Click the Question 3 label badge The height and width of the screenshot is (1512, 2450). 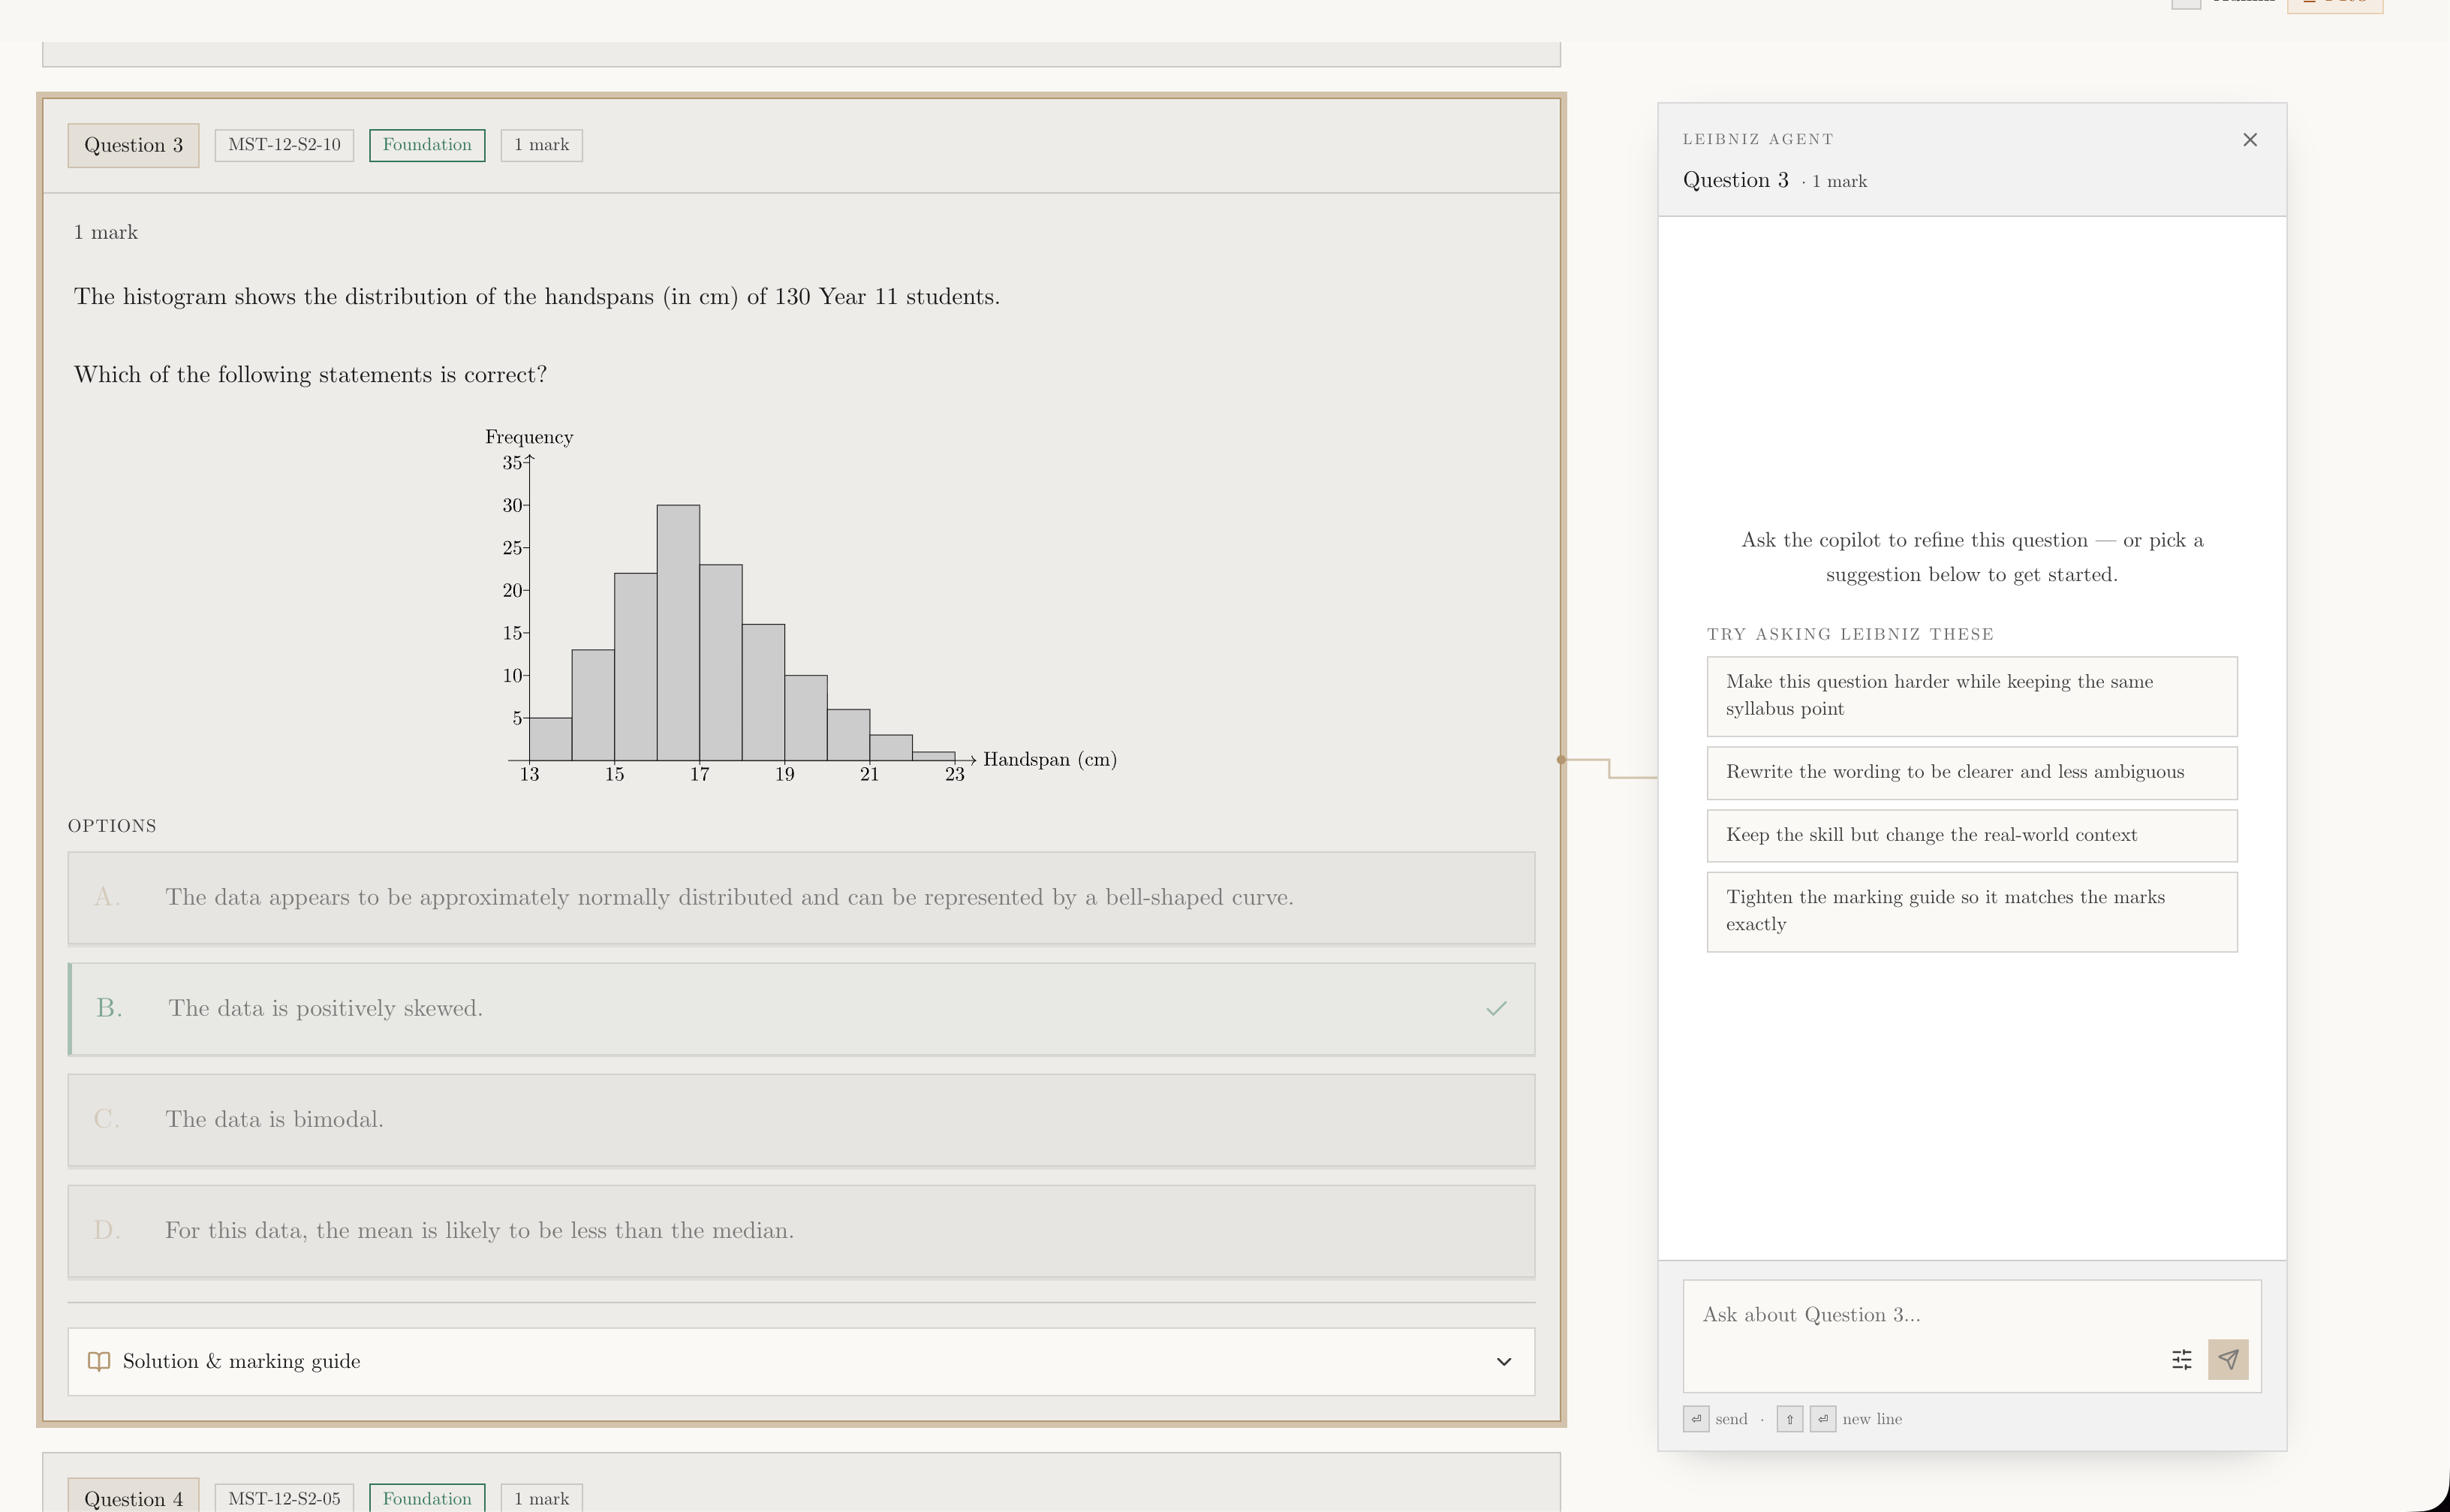click(x=133, y=145)
